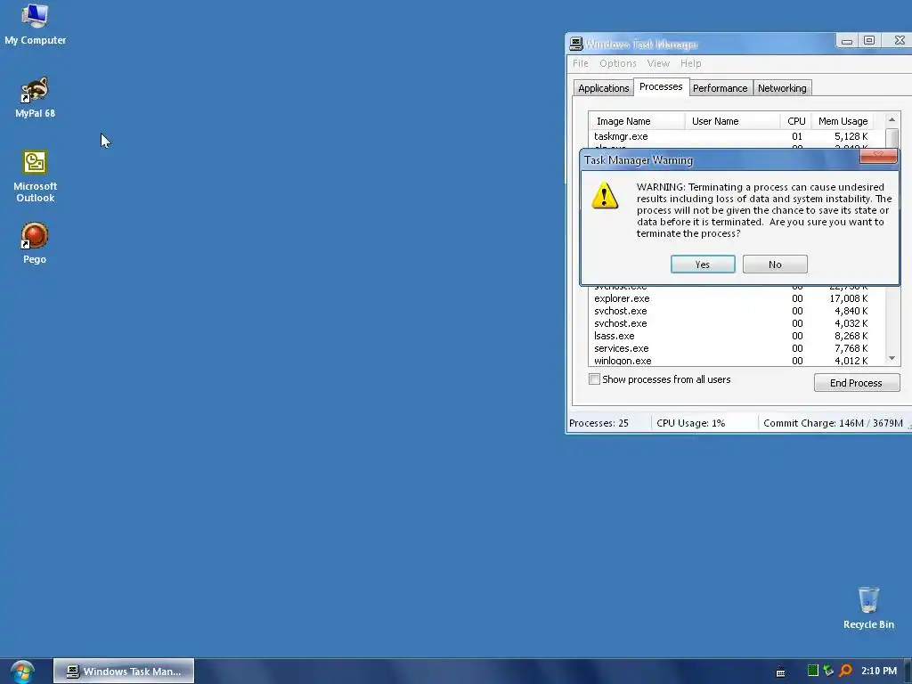Open the Start orb menu

(22, 672)
